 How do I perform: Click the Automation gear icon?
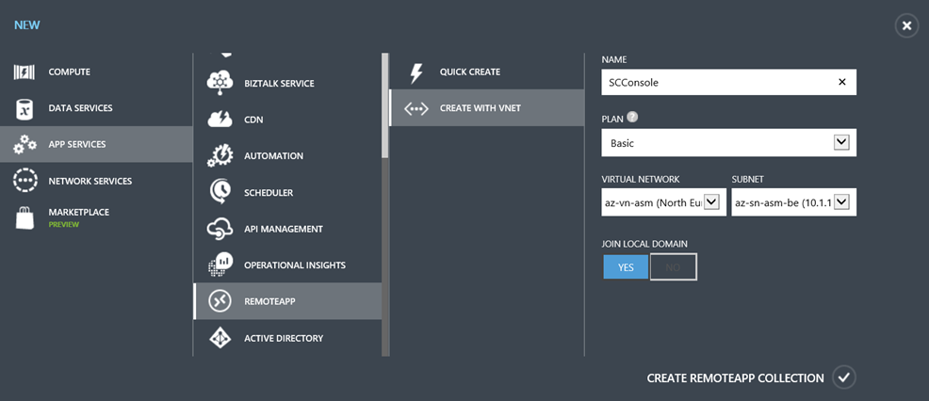pos(220,155)
